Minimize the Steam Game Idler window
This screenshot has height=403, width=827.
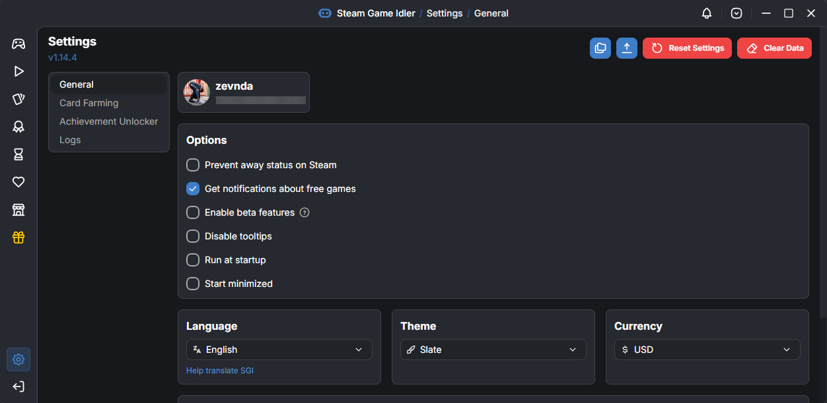766,13
